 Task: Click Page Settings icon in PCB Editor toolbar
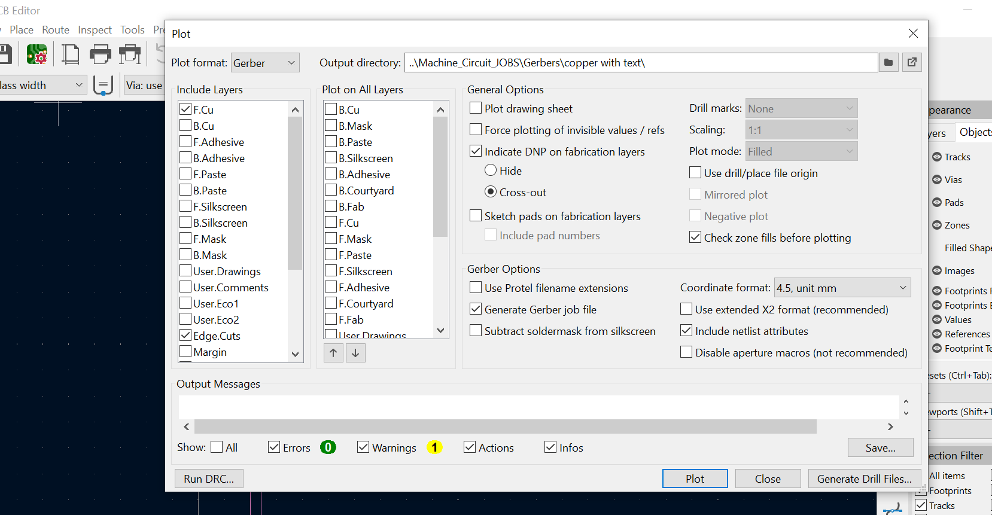tap(71, 54)
